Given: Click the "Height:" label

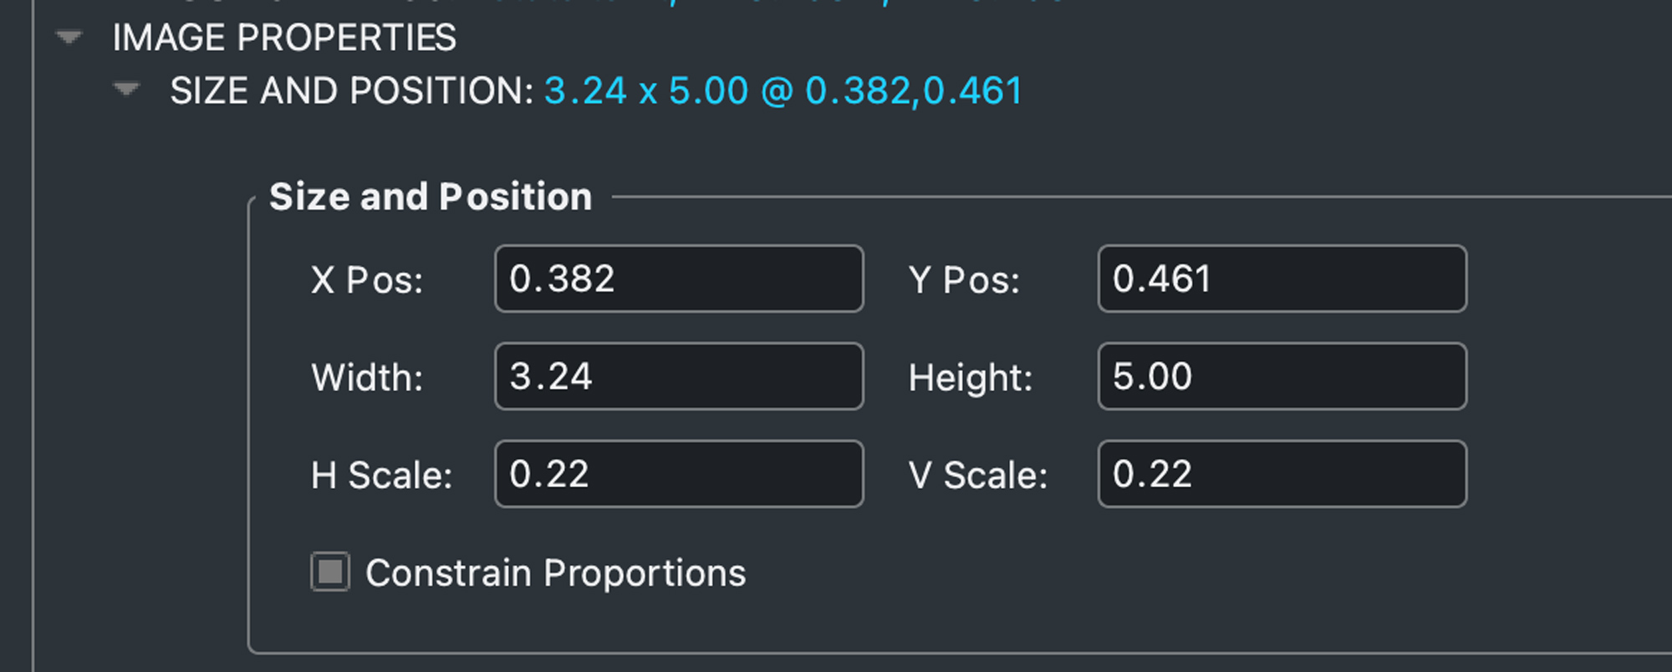Looking at the screenshot, I should click(x=971, y=378).
